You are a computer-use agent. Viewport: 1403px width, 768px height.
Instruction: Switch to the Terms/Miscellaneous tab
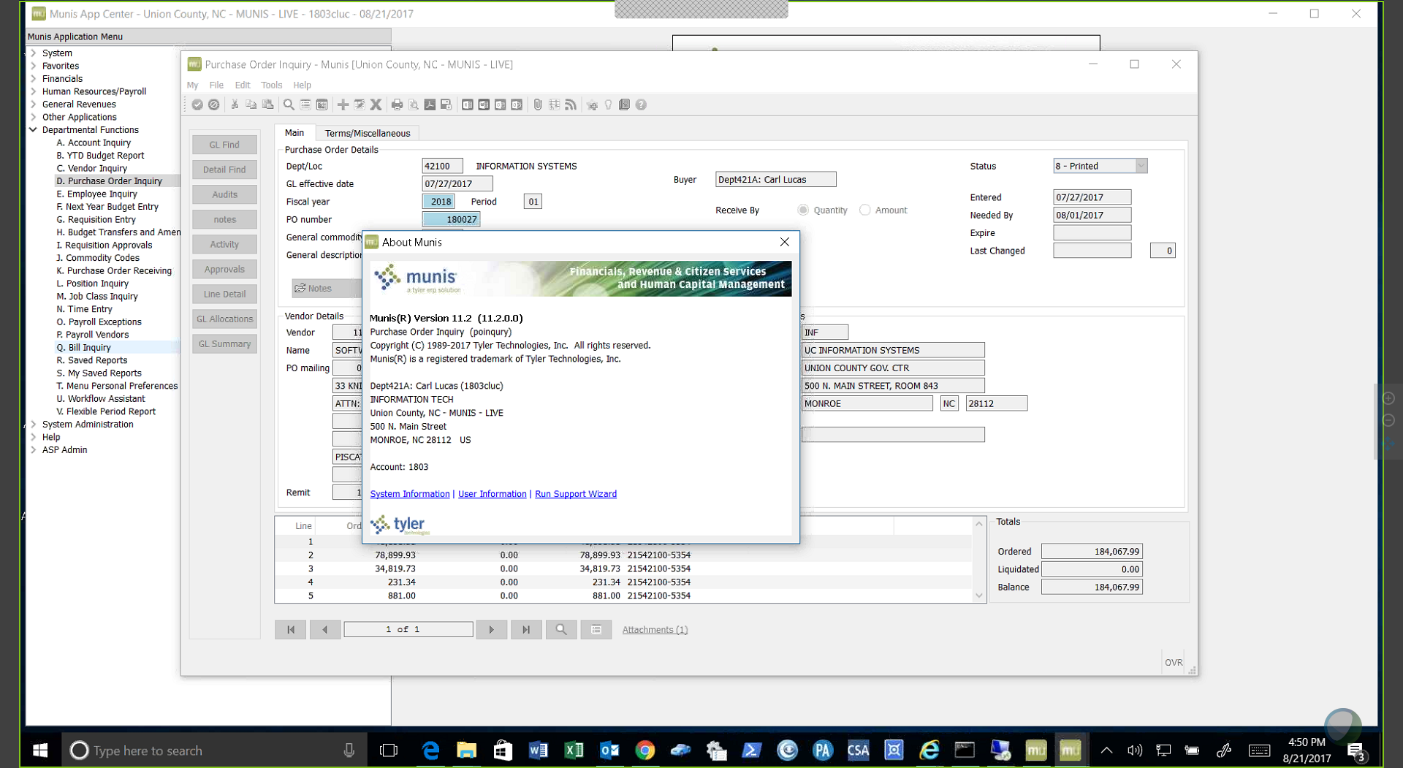click(368, 133)
